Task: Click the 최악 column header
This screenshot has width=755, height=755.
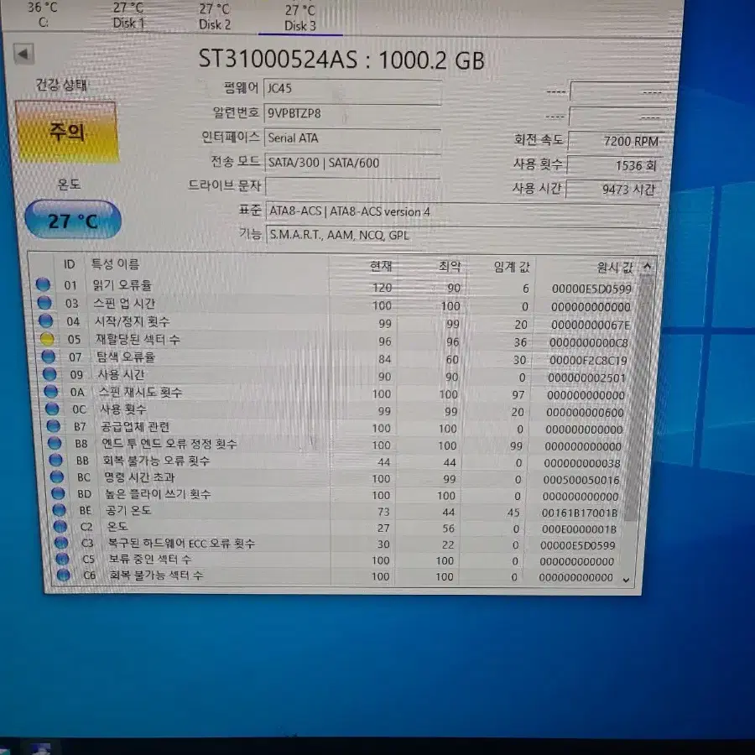Action: click(x=450, y=266)
